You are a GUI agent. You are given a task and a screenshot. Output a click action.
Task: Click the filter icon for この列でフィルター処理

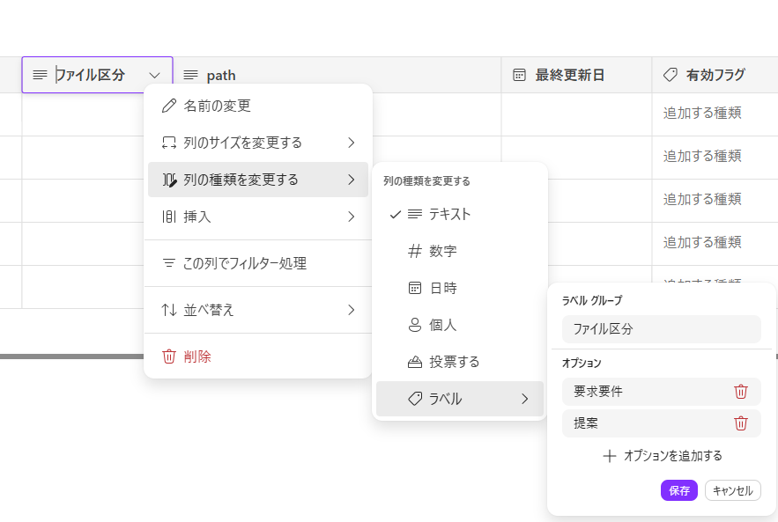pyautogui.click(x=168, y=263)
